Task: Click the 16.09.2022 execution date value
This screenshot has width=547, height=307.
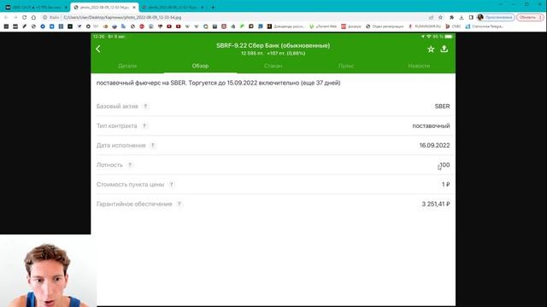Action: pos(435,145)
